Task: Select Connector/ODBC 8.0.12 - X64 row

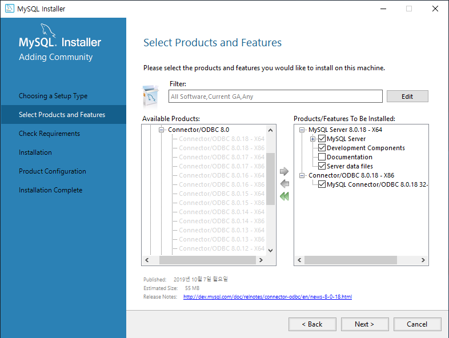Action: (222, 249)
